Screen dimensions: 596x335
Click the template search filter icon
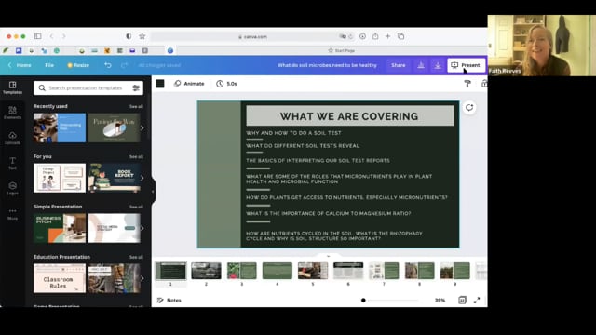[x=136, y=88]
